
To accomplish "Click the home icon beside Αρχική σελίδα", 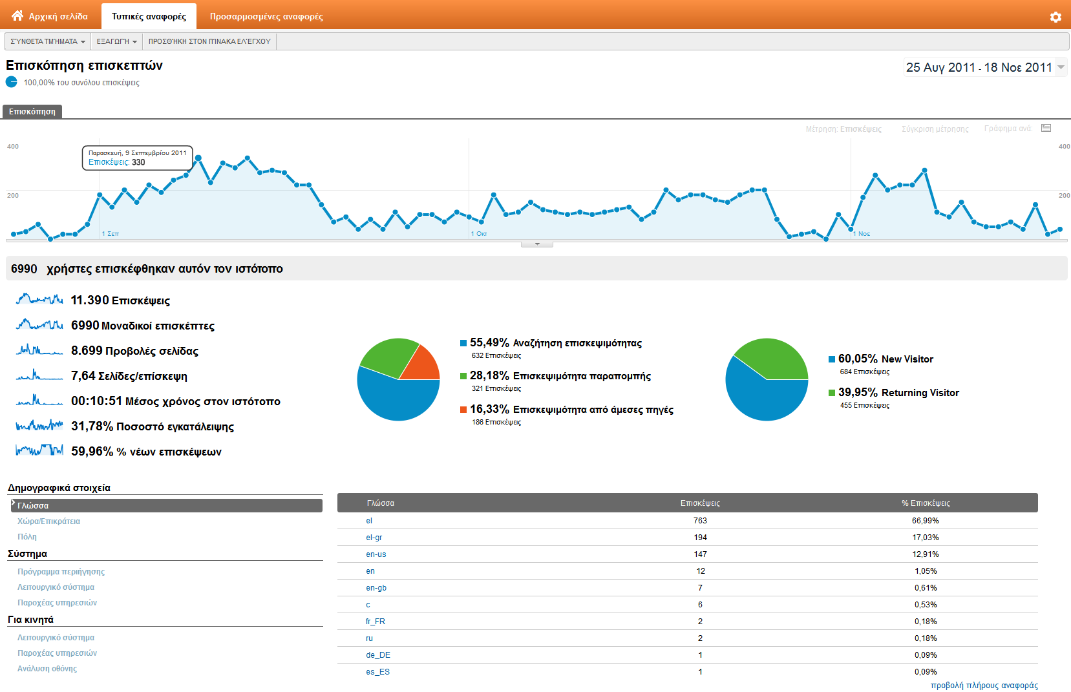I will 17,16.
